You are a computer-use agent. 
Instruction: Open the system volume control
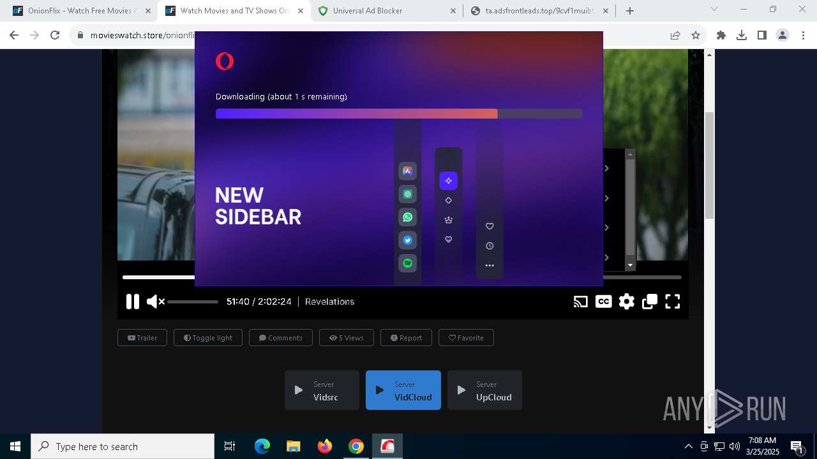[x=735, y=446]
